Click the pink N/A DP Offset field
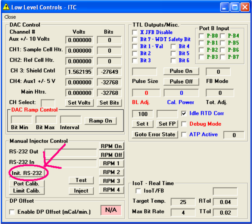Viewport: 252px width, 224px height. point(111,210)
